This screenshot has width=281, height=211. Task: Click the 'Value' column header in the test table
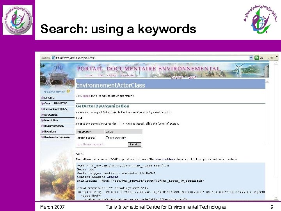123,132
